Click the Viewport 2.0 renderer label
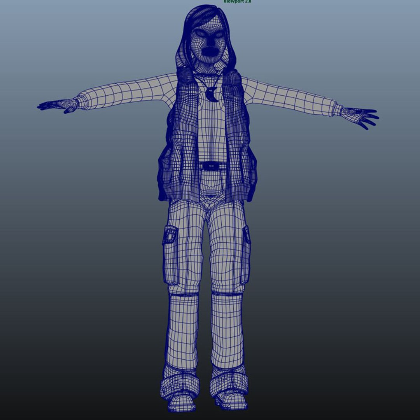 (x=237, y=1)
